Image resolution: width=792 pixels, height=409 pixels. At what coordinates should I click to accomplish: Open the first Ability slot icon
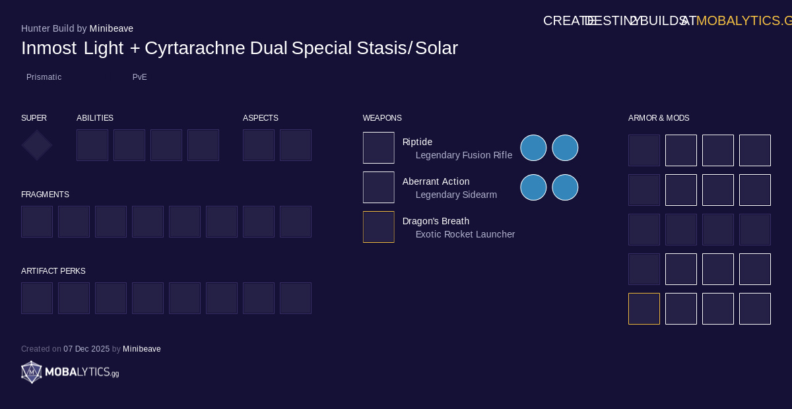coord(92,145)
